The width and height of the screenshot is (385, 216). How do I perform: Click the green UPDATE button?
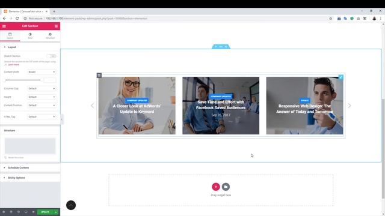click(x=45, y=212)
